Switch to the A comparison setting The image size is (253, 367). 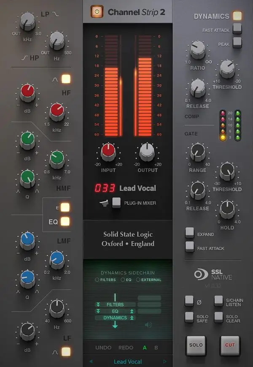coord(145,348)
